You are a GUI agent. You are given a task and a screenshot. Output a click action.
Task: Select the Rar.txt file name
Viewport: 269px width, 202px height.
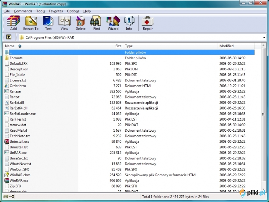click(x=14, y=97)
